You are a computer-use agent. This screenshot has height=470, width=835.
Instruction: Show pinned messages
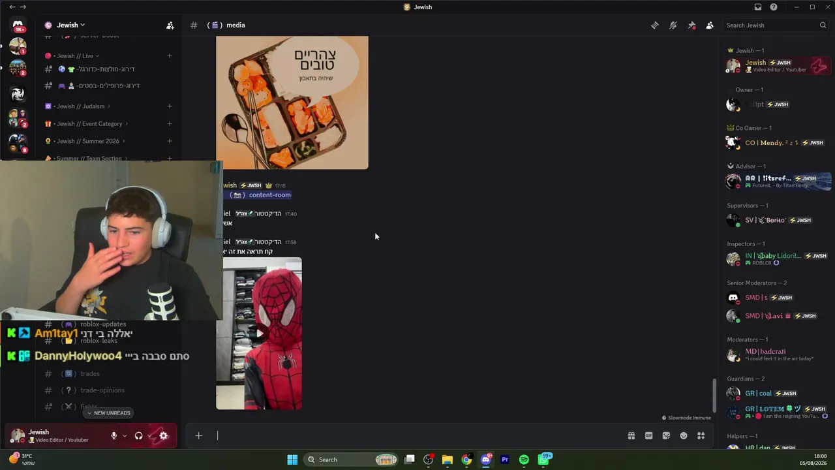tap(691, 25)
